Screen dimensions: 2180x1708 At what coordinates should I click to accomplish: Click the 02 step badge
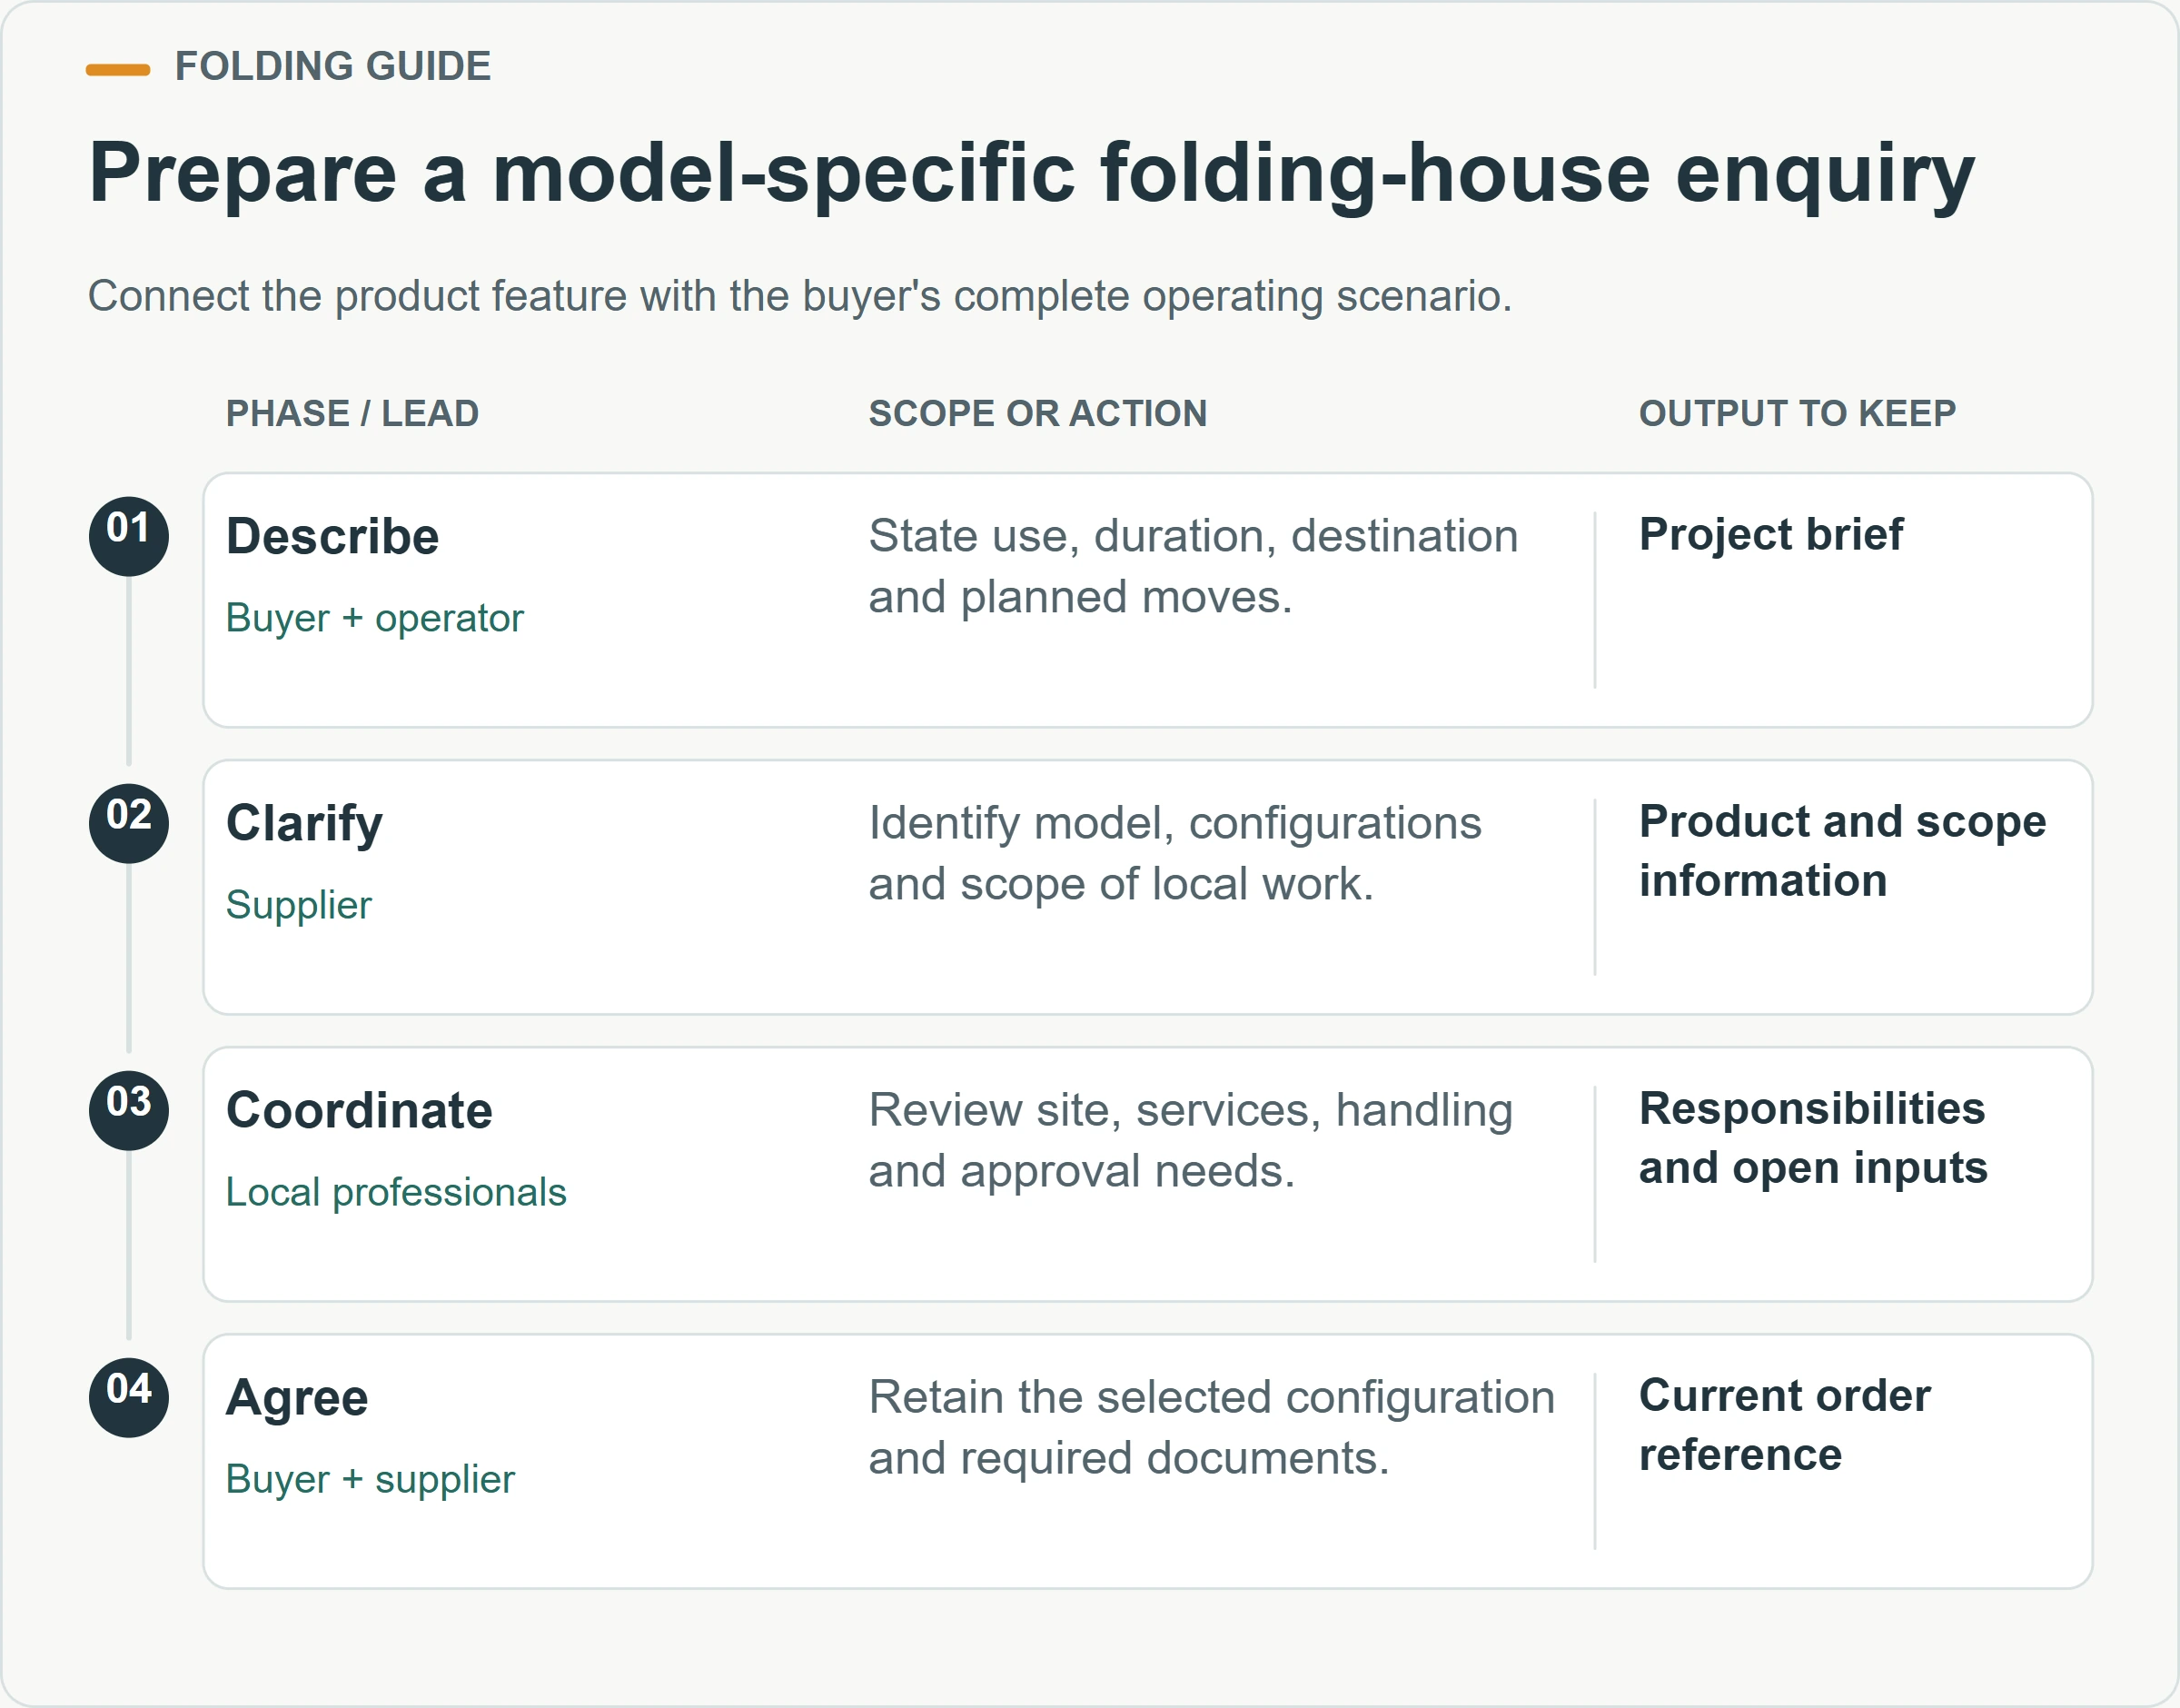click(129, 823)
